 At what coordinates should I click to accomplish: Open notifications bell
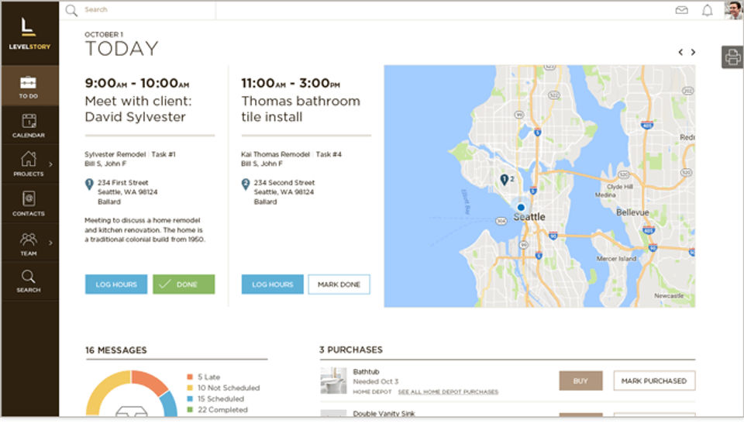tap(708, 10)
